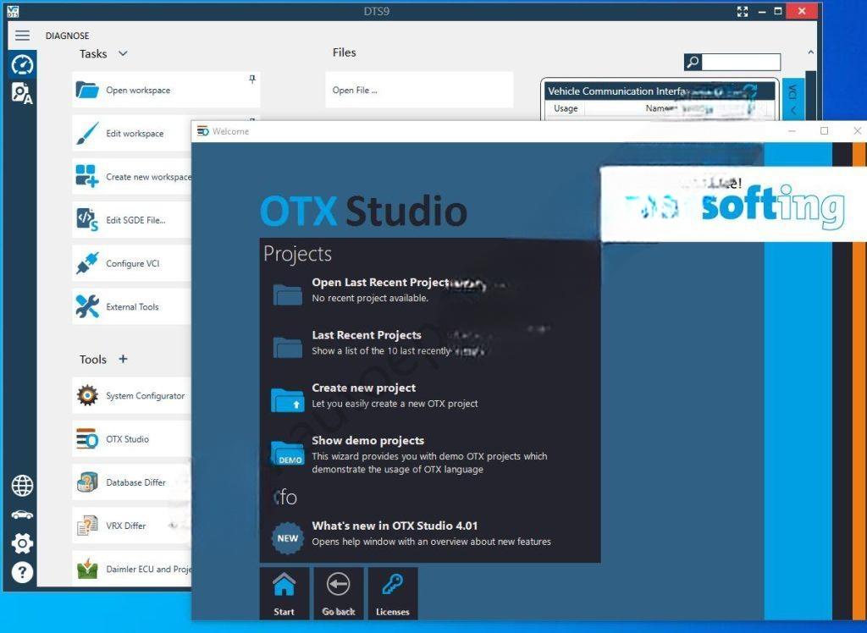
Task: Click the Licenses key icon
Action: pyautogui.click(x=392, y=592)
